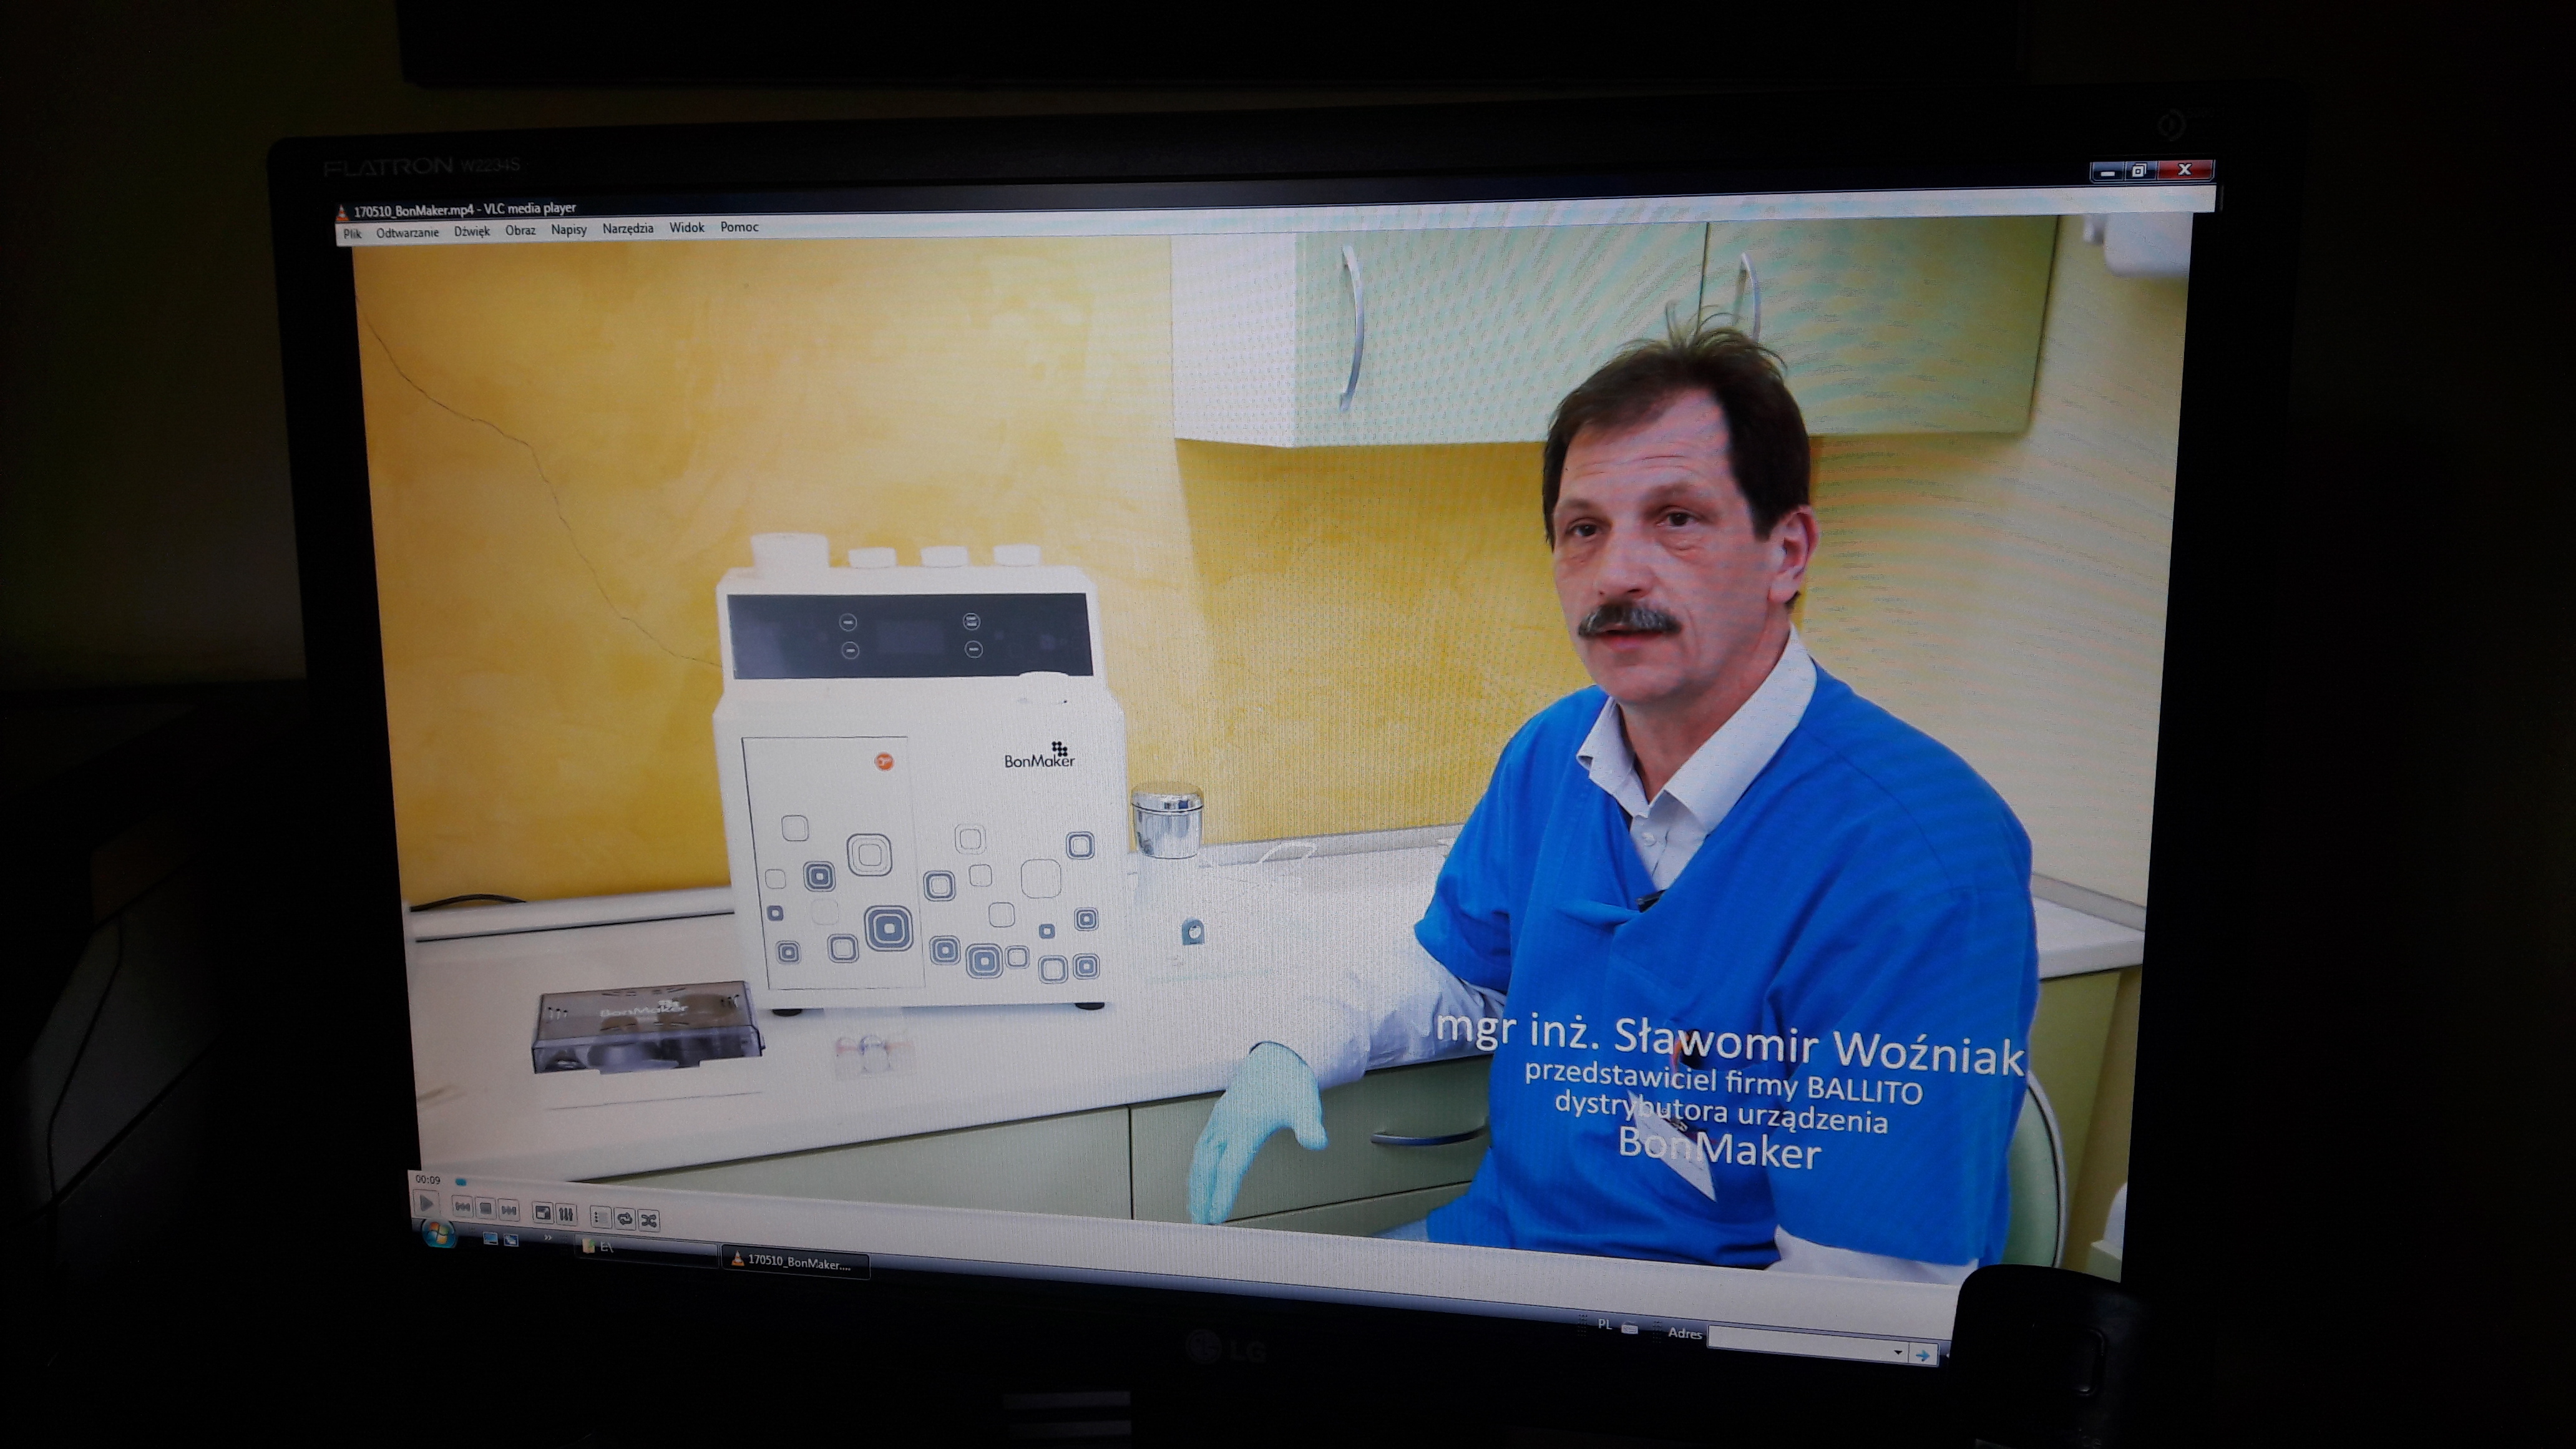Expand the quick launch chevron overflow
This screenshot has height=1449, width=2576.
(x=548, y=1238)
